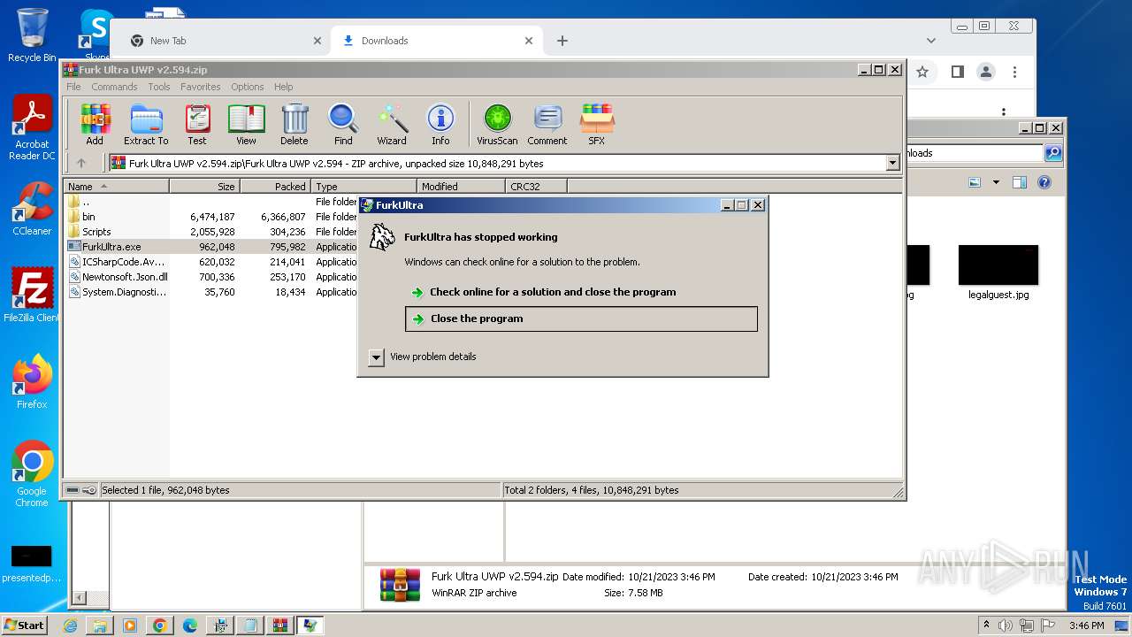
Task: Open the Help menu in WinRAR
Action: pyautogui.click(x=283, y=87)
